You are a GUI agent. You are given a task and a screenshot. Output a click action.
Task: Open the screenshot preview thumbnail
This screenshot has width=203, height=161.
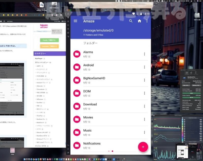(189, 151)
